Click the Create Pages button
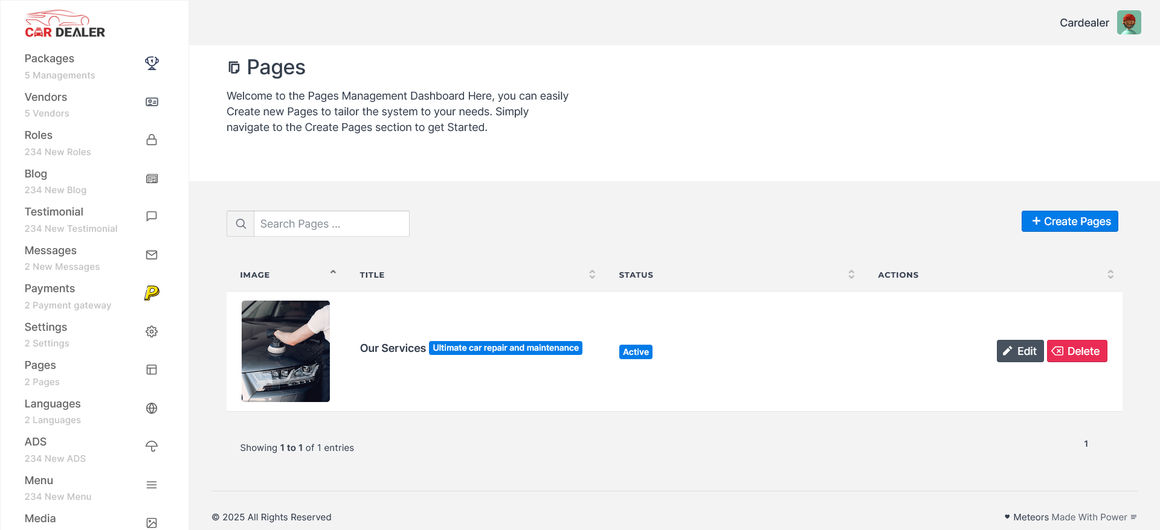The width and height of the screenshot is (1160, 530). tap(1069, 222)
